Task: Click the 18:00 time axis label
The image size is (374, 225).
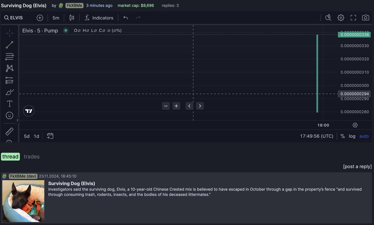Action: [323, 125]
